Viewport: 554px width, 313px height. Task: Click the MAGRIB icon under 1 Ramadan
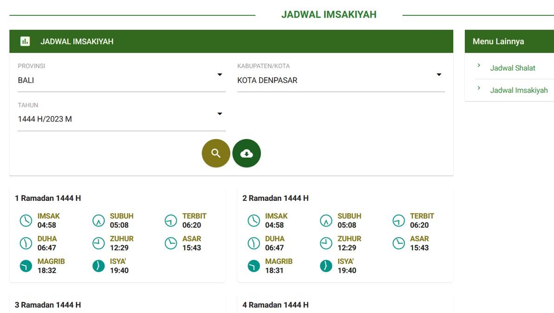(x=26, y=266)
